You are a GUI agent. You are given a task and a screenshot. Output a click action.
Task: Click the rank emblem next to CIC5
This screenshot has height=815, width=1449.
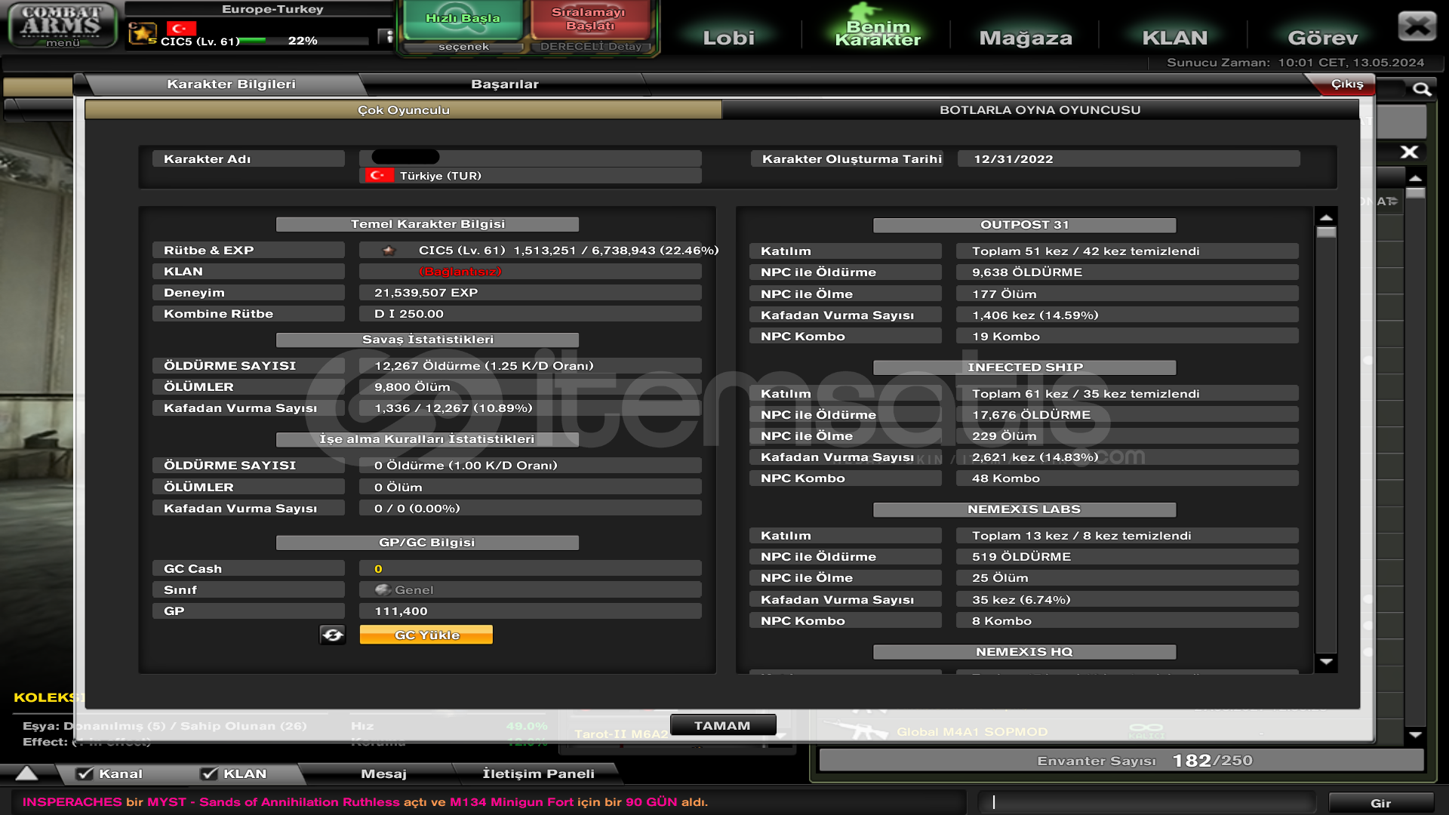click(x=388, y=250)
